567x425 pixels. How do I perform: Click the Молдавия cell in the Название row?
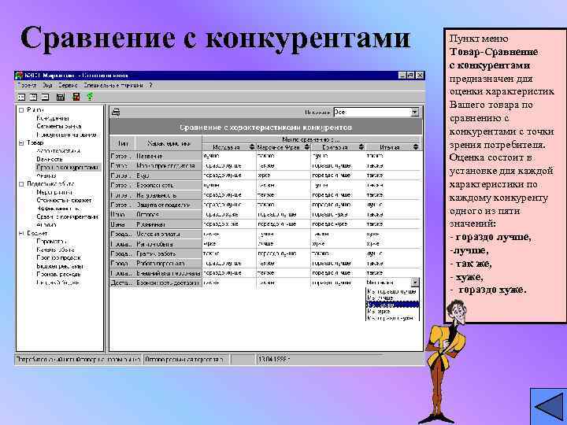[229, 156]
